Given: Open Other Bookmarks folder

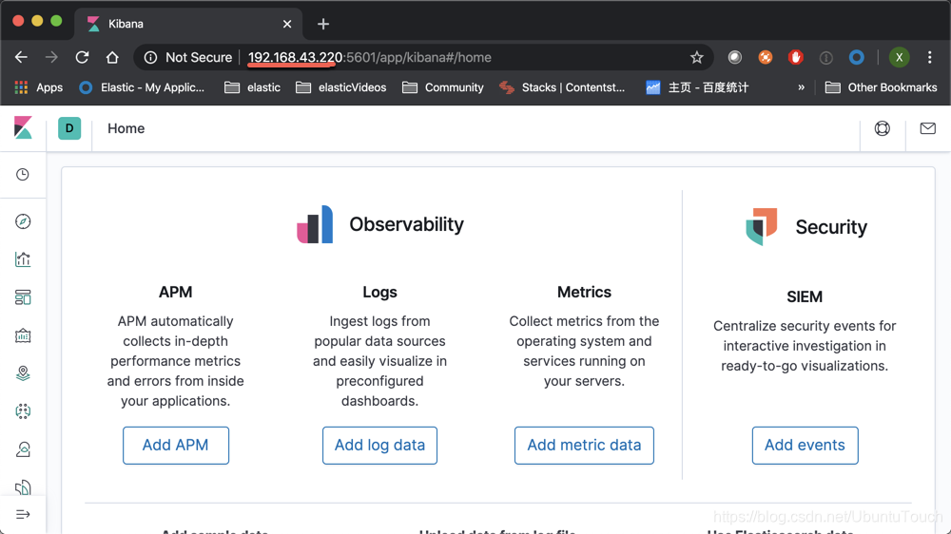Looking at the screenshot, I should (882, 87).
